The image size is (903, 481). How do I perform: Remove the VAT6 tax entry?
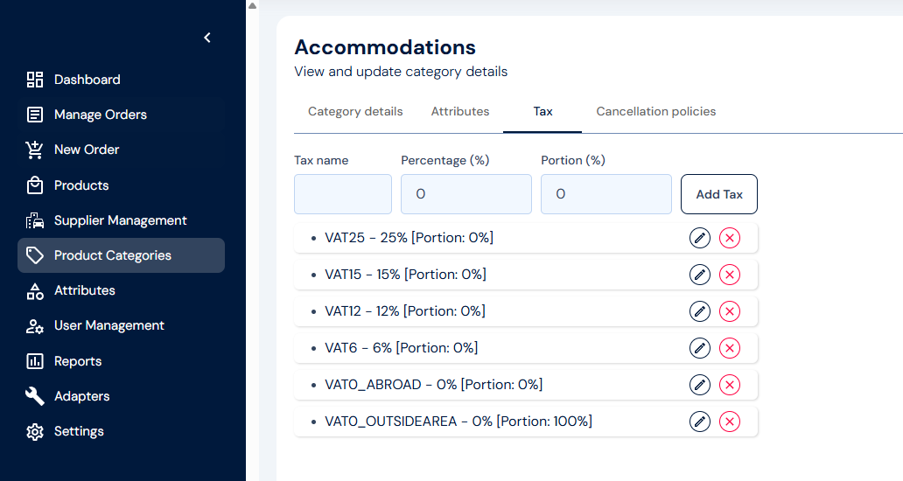click(730, 348)
